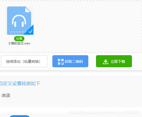Image resolution: width=142 pixels, height=117 pixels.
Task: Click the 继续添加（批量转换）button
Action: [24, 61]
